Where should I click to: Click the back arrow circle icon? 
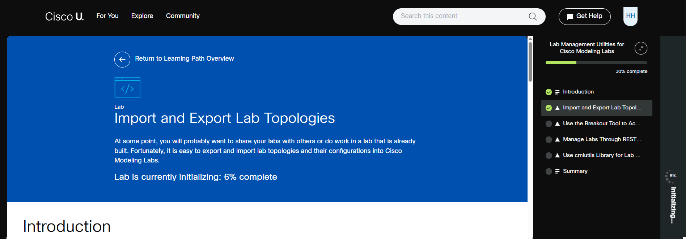122,60
